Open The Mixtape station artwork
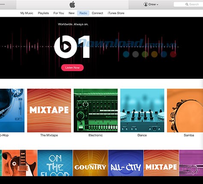The width and height of the screenshot is (203, 184). pyautogui.click(x=49, y=111)
